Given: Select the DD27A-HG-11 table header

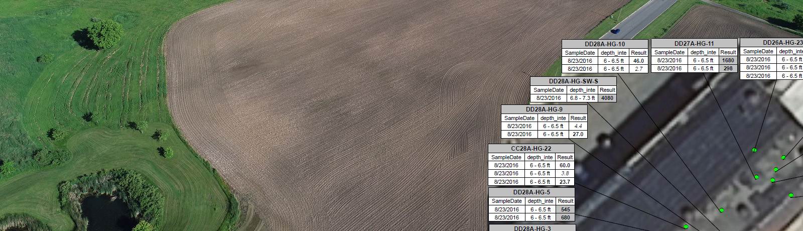Looking at the screenshot, I should tap(694, 44).
